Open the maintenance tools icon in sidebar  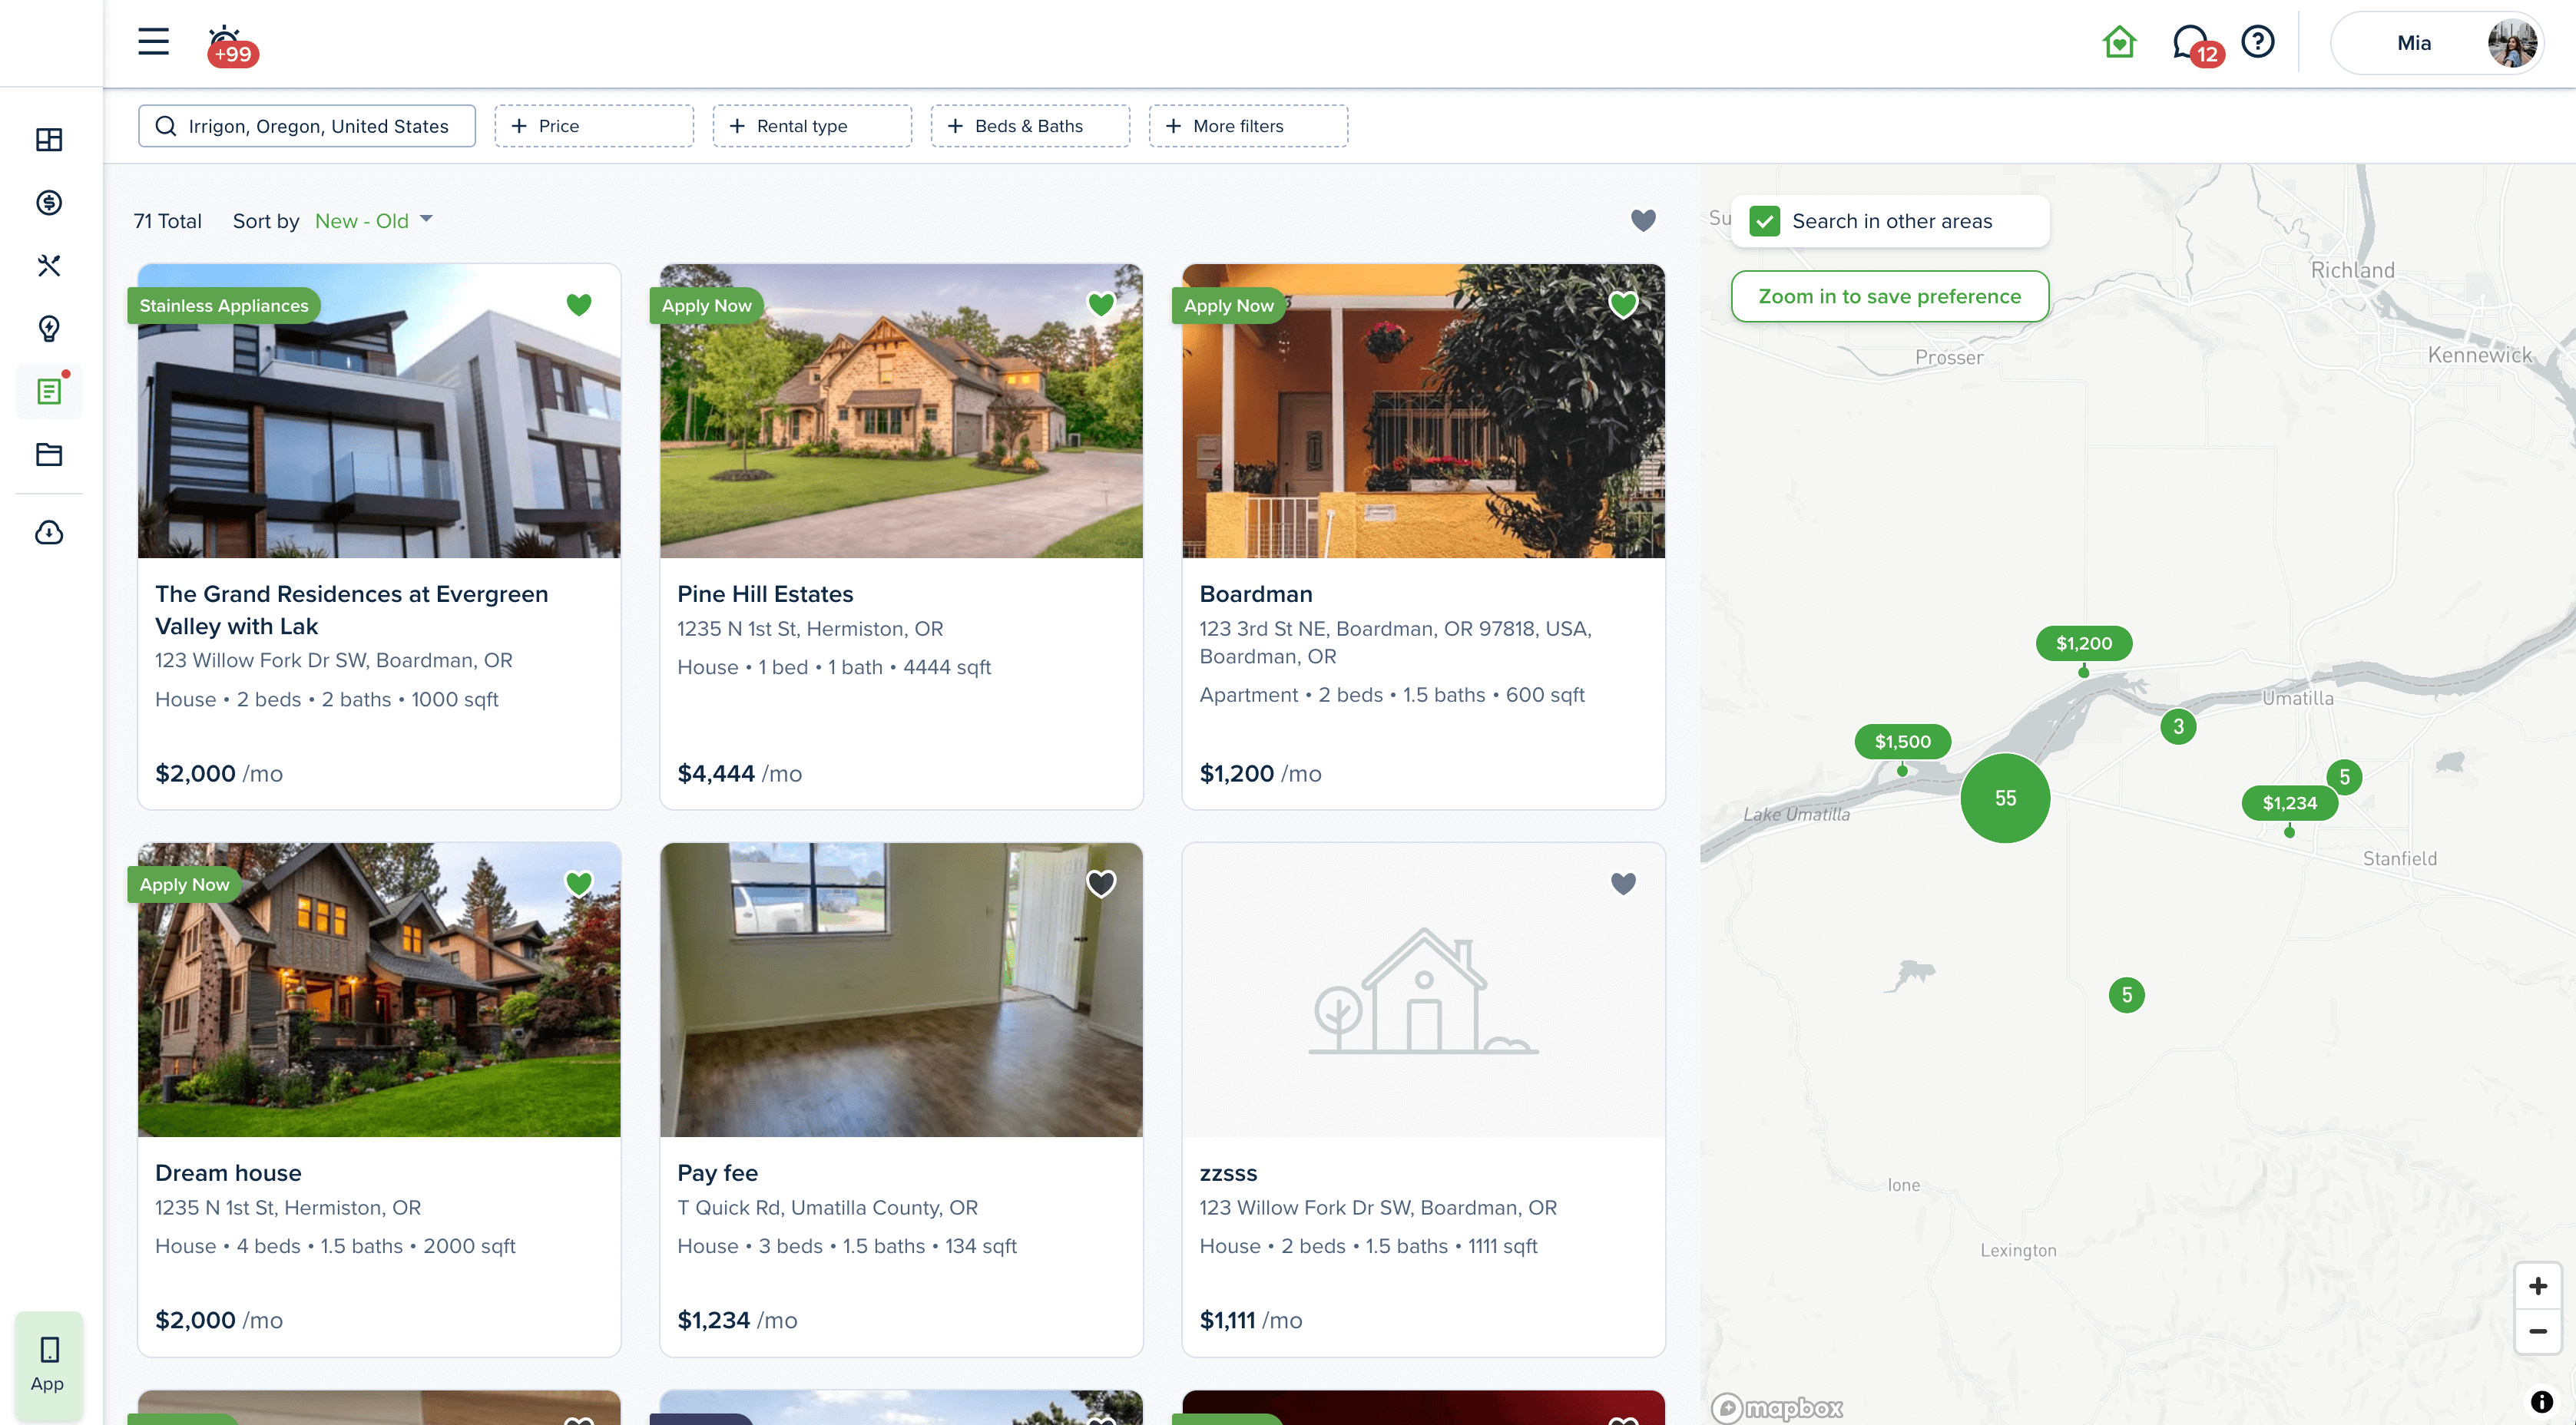click(x=49, y=265)
